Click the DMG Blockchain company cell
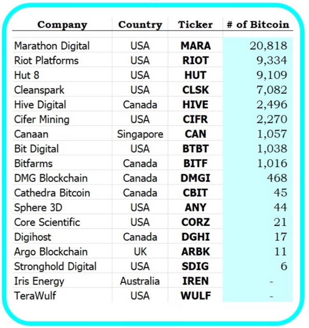This screenshot has height=328, width=309. tap(51, 178)
